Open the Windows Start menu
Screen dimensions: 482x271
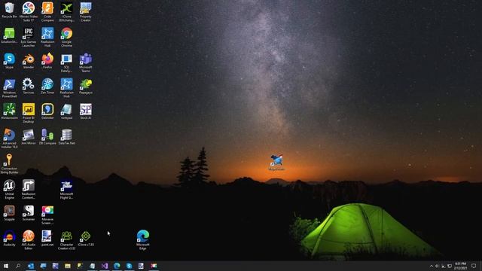pyautogui.click(x=6, y=266)
